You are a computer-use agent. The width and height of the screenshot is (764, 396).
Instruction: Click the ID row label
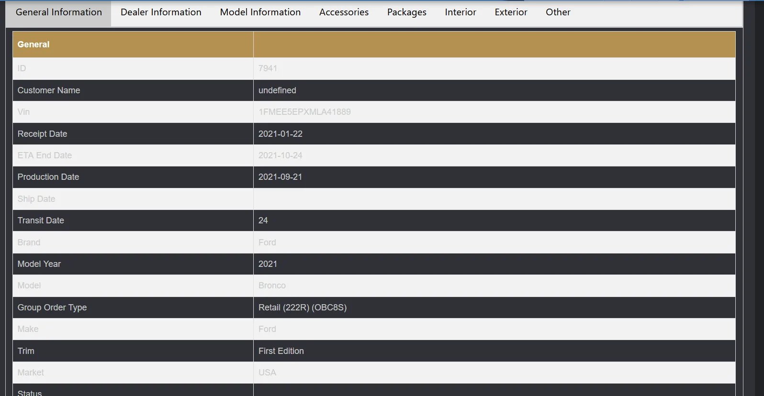(22, 68)
